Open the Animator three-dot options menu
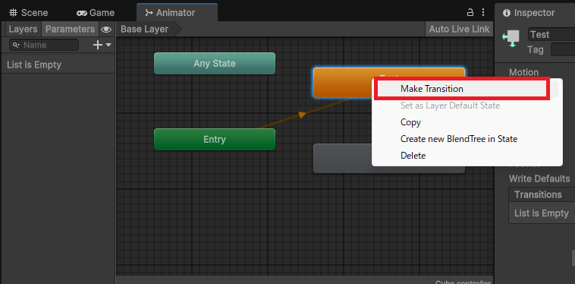Image resolution: width=575 pixels, height=284 pixels. [483, 12]
